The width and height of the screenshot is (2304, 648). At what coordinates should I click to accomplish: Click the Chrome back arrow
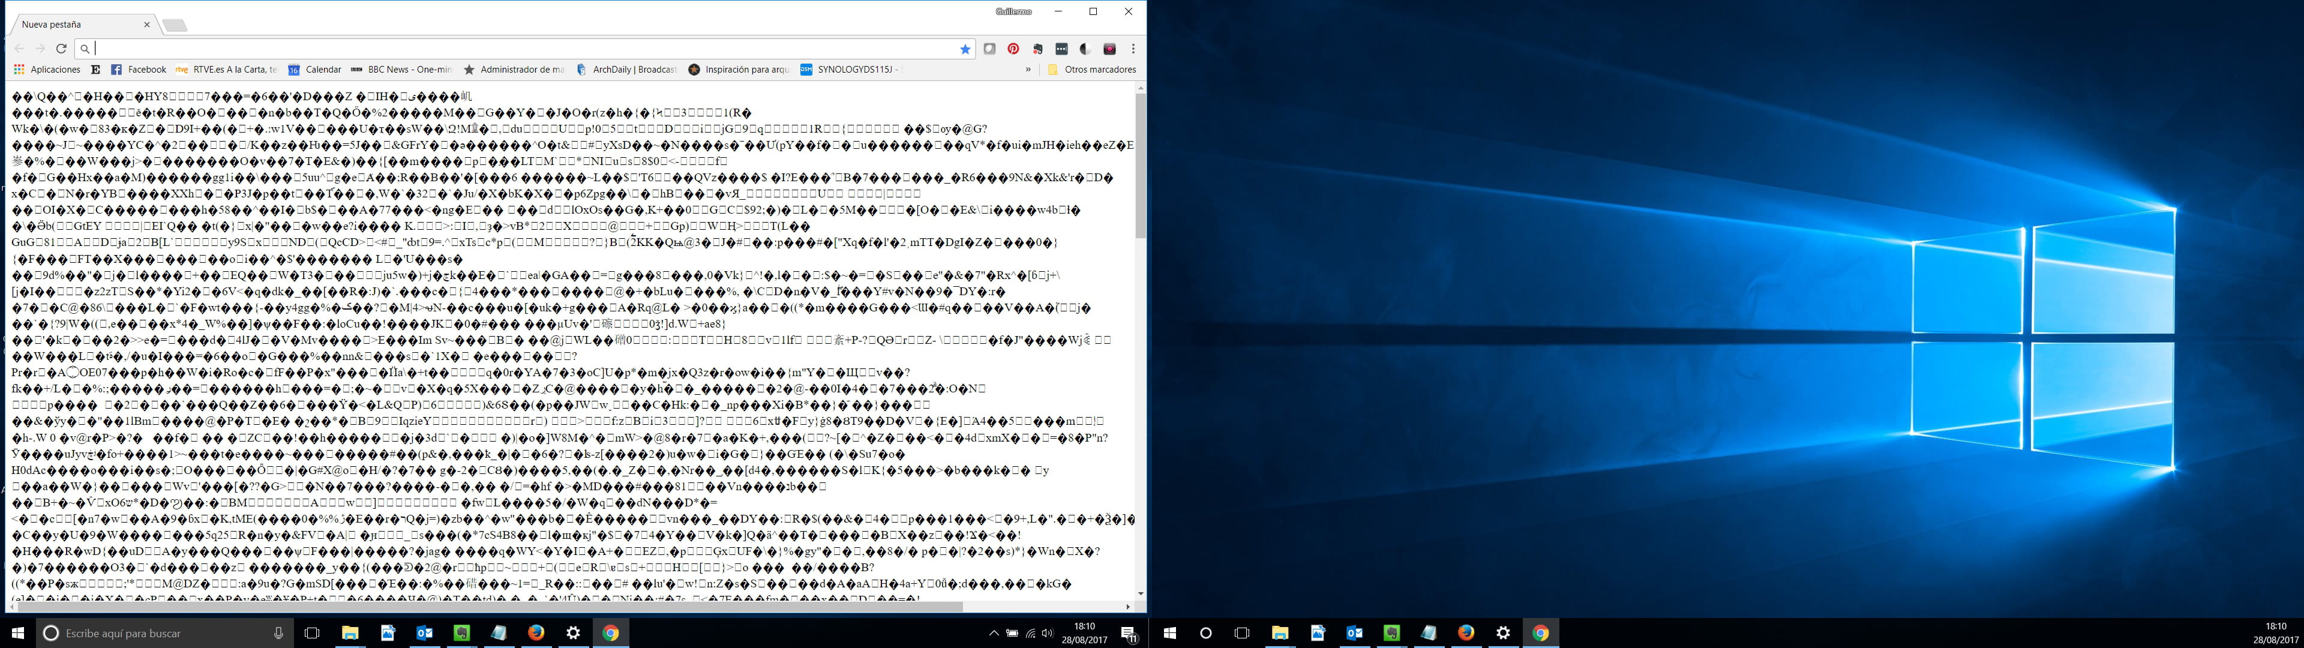(x=19, y=49)
